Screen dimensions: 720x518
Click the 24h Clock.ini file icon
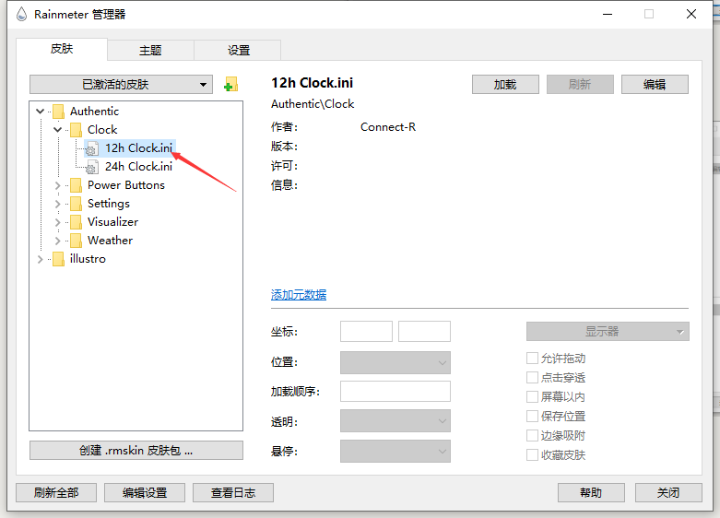coord(92,167)
